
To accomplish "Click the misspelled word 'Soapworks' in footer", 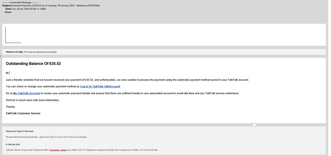I will coord(55,150).
